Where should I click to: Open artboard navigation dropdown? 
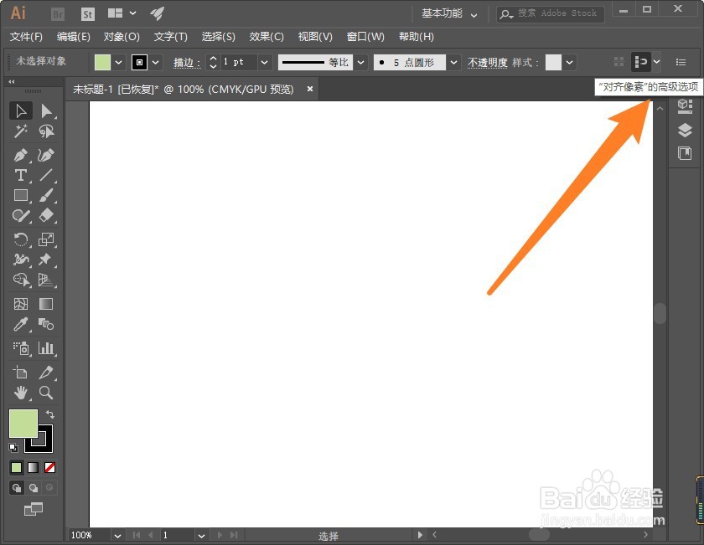pos(201,536)
